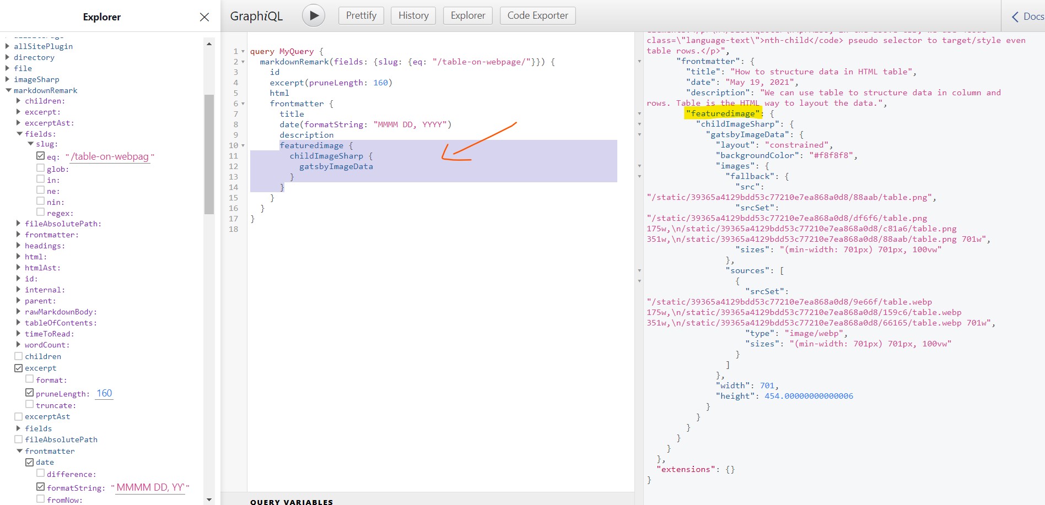Collapse the markdownRemark node

click(8, 90)
